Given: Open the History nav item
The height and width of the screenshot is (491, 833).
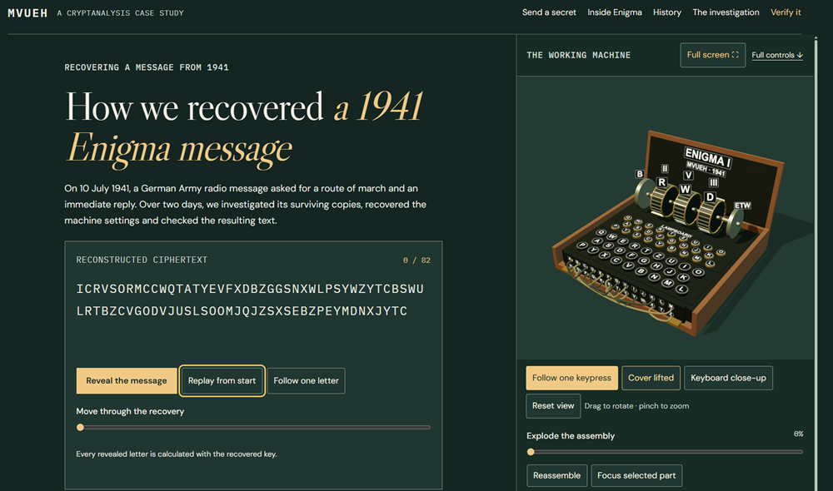Looking at the screenshot, I should coord(666,12).
